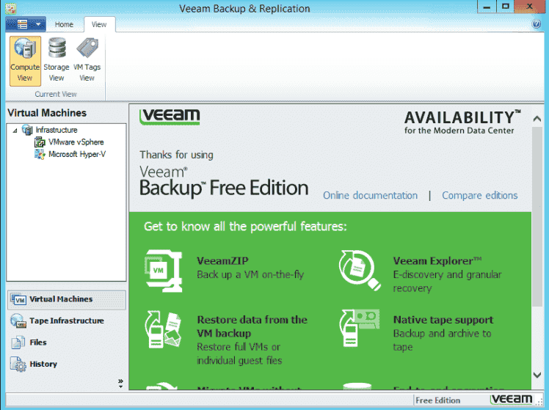This screenshot has height=410, width=549.
Task: Click the application icon in title bar
Action: pyautogui.click(x=10, y=8)
